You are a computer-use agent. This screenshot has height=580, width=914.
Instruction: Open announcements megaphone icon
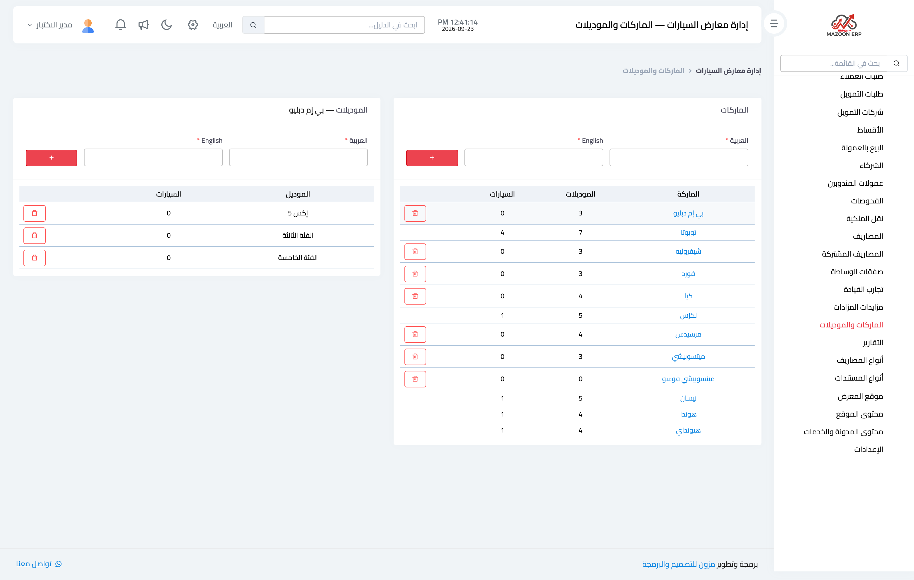143,25
